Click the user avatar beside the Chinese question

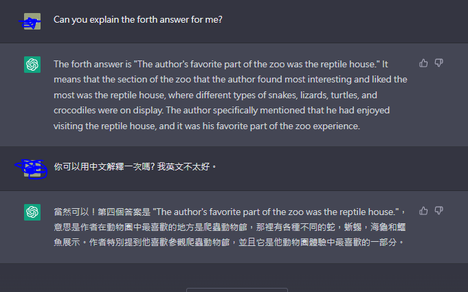tap(32, 168)
